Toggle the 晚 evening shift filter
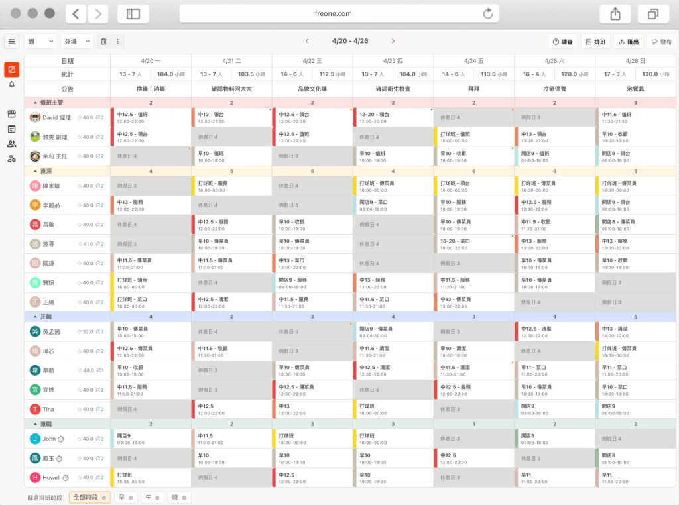The width and height of the screenshot is (679, 505). click(x=178, y=497)
